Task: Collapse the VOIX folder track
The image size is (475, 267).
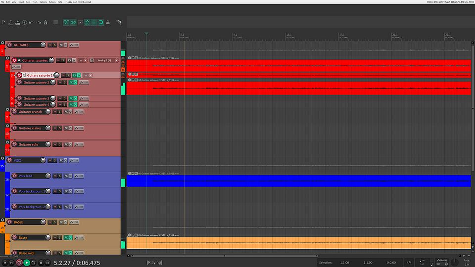Action: 2,158
